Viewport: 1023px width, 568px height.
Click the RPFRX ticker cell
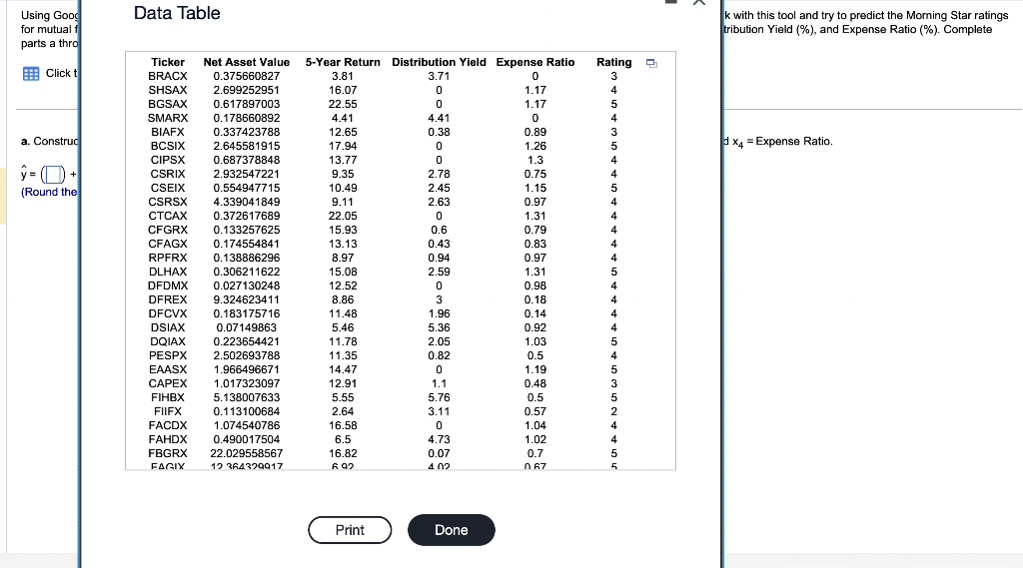point(168,259)
